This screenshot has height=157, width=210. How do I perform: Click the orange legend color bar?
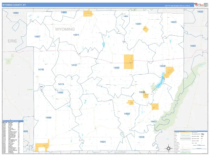[x=185, y=133]
